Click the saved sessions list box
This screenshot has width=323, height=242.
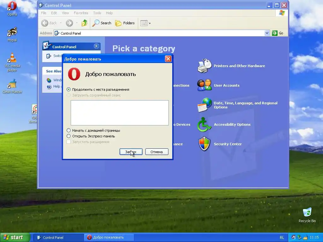120,113
